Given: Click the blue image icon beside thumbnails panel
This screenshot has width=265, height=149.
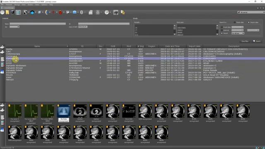Looking at the screenshot, I should tap(2, 130).
